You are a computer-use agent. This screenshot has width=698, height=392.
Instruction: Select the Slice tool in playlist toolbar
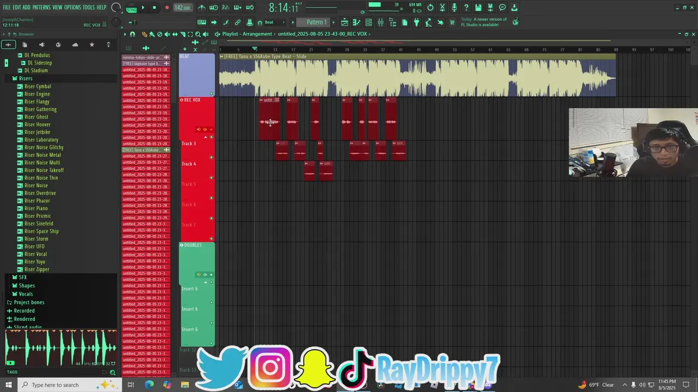tap(183, 34)
